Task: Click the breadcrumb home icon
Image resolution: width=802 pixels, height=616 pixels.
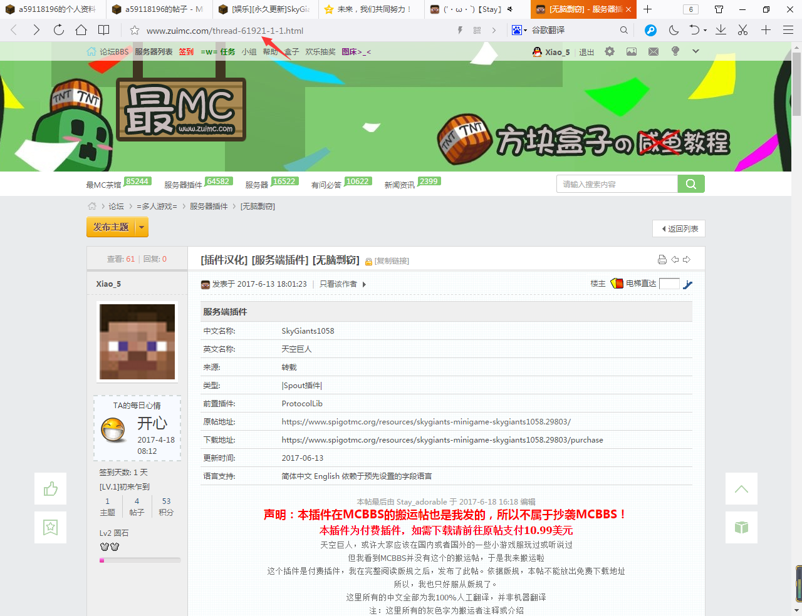Action: point(92,206)
